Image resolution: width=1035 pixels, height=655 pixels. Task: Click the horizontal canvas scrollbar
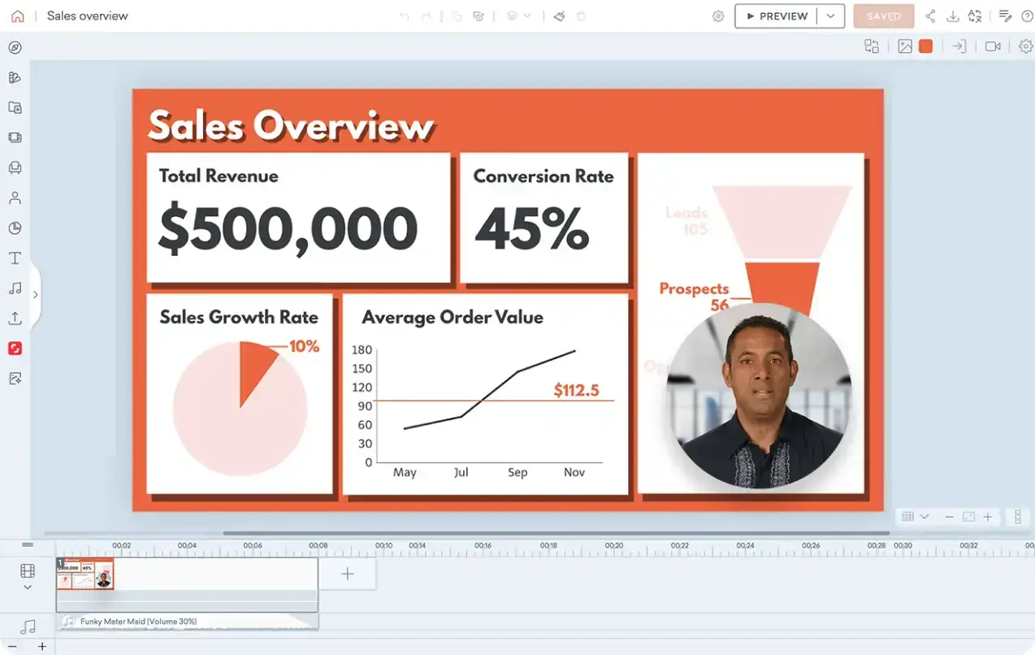(556, 533)
